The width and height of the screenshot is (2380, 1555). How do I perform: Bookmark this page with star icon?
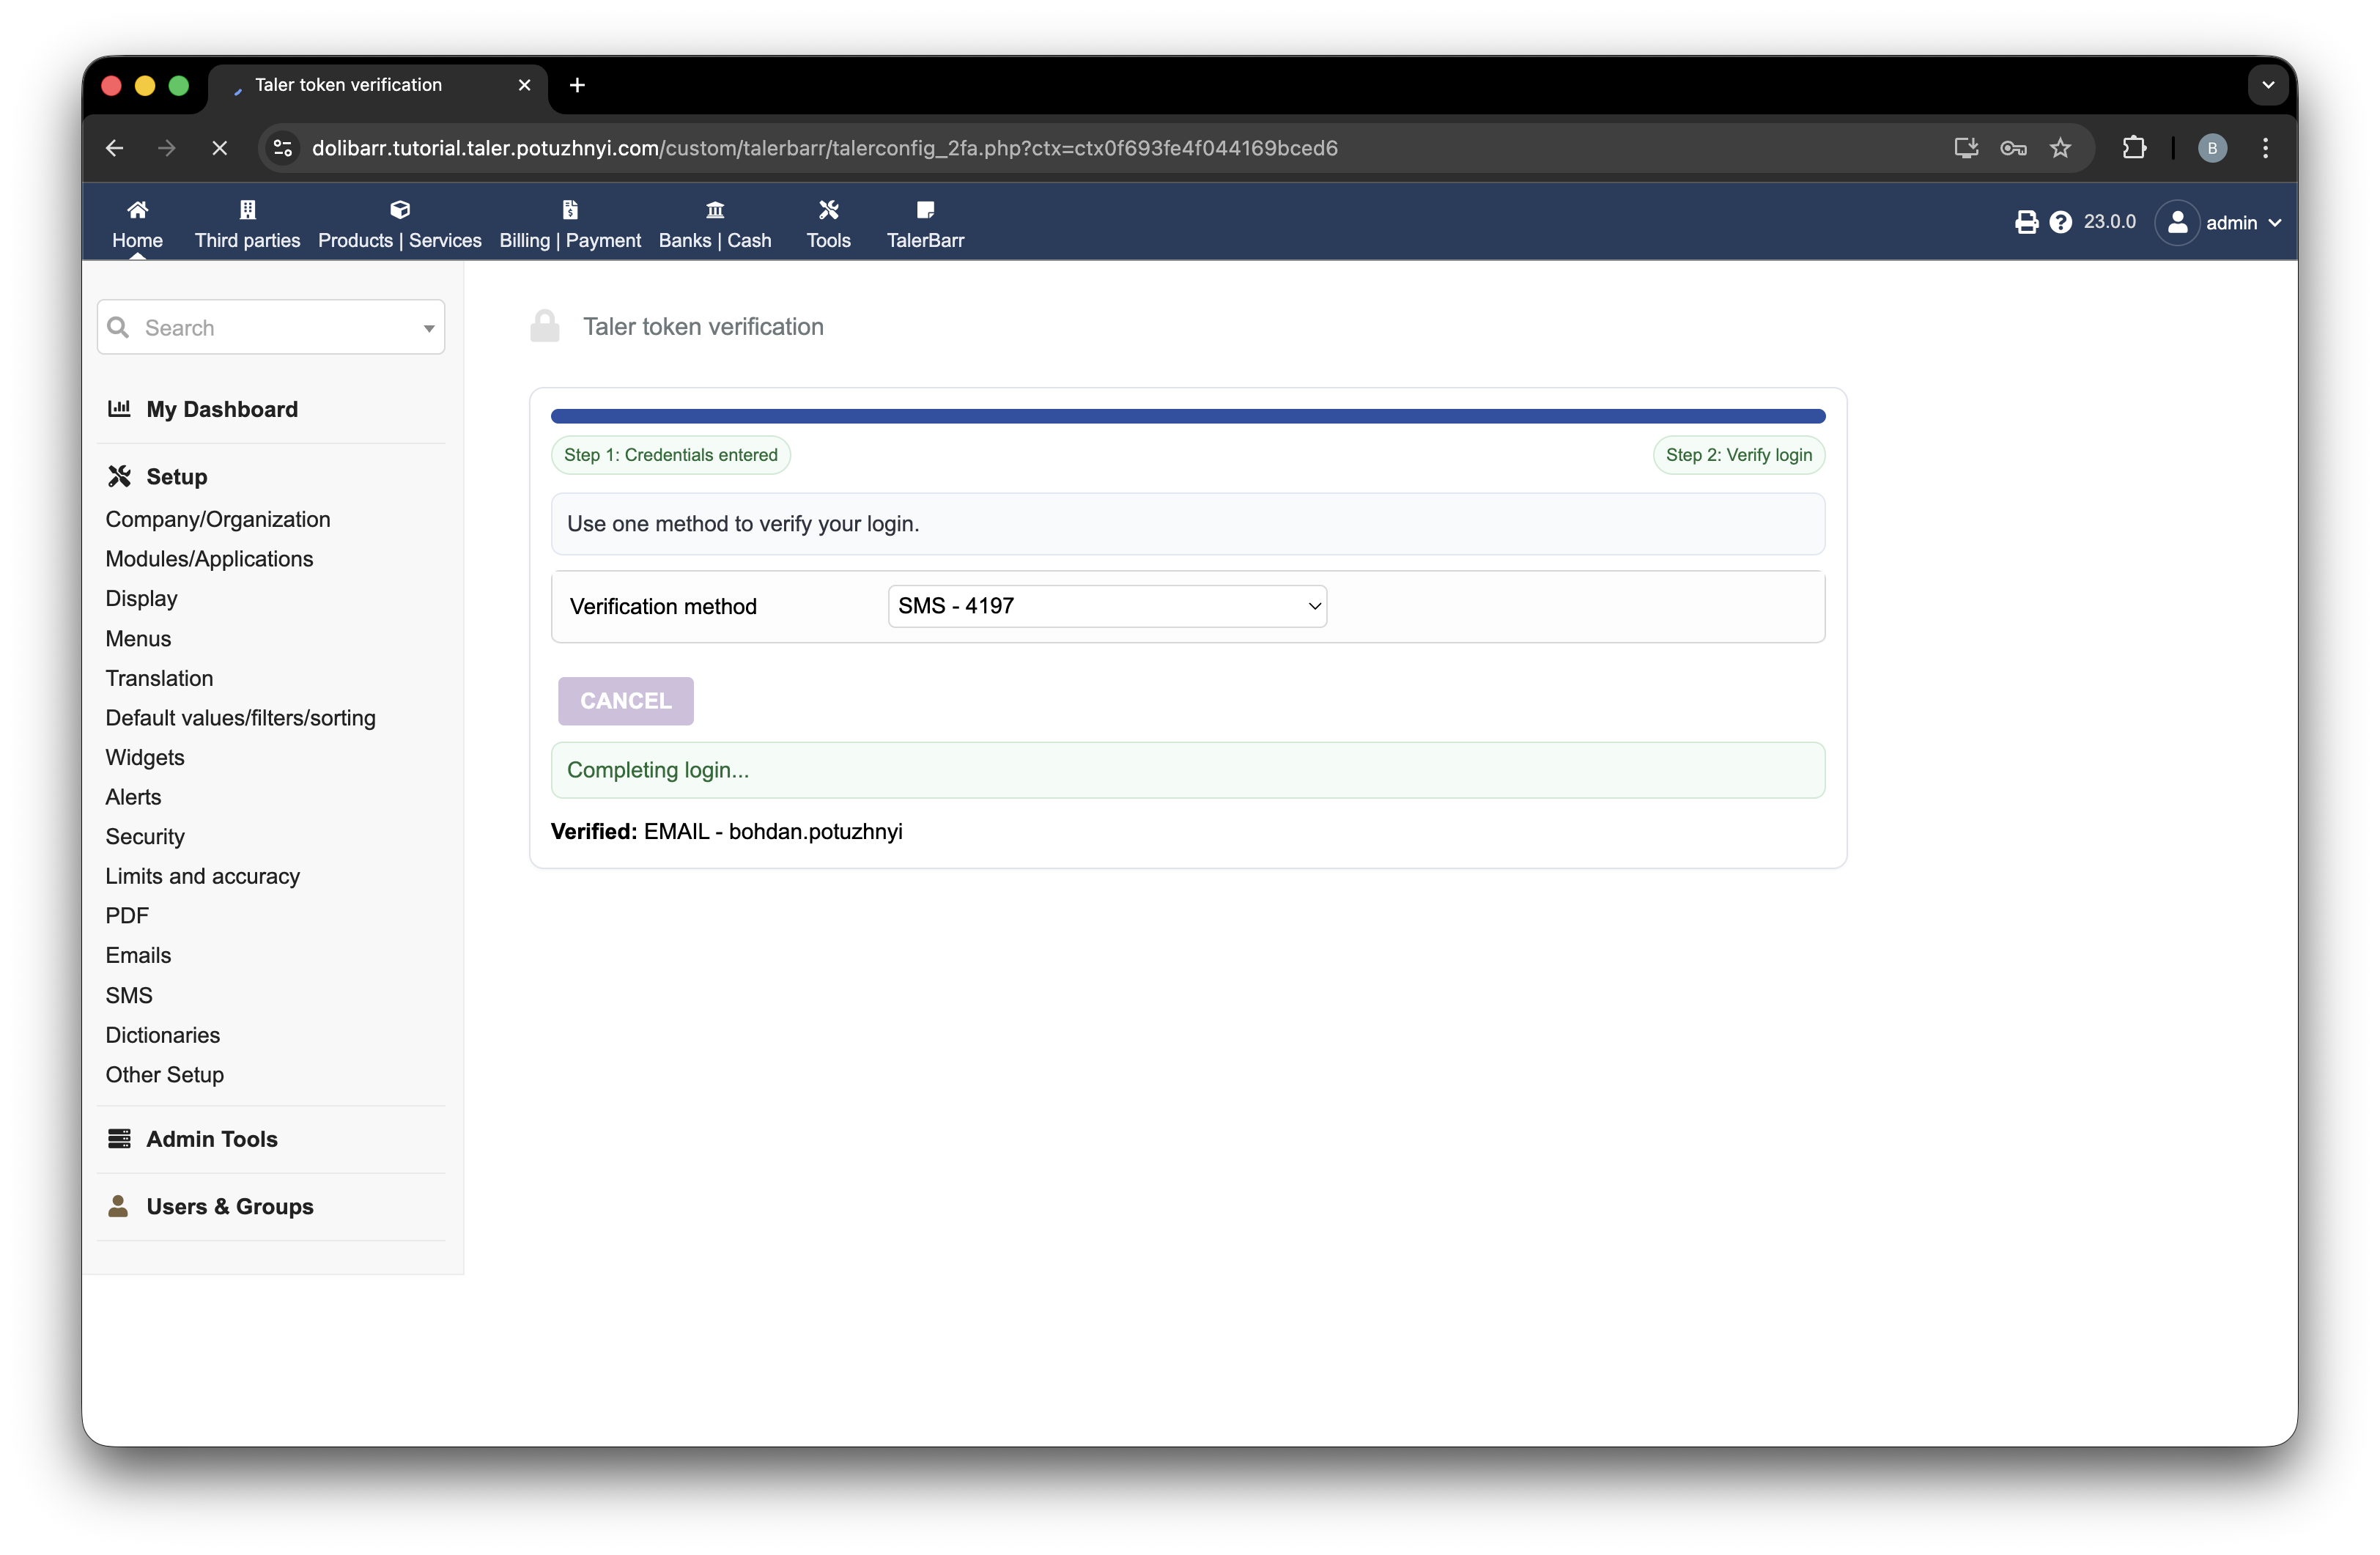[x=2060, y=148]
